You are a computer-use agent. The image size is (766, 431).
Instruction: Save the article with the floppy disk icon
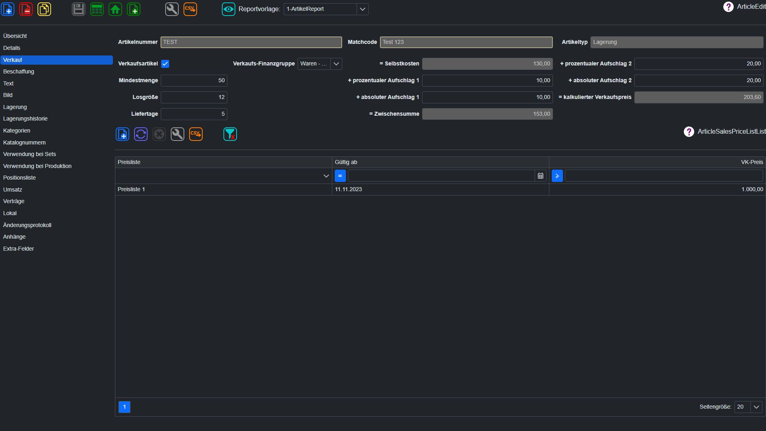tap(79, 9)
